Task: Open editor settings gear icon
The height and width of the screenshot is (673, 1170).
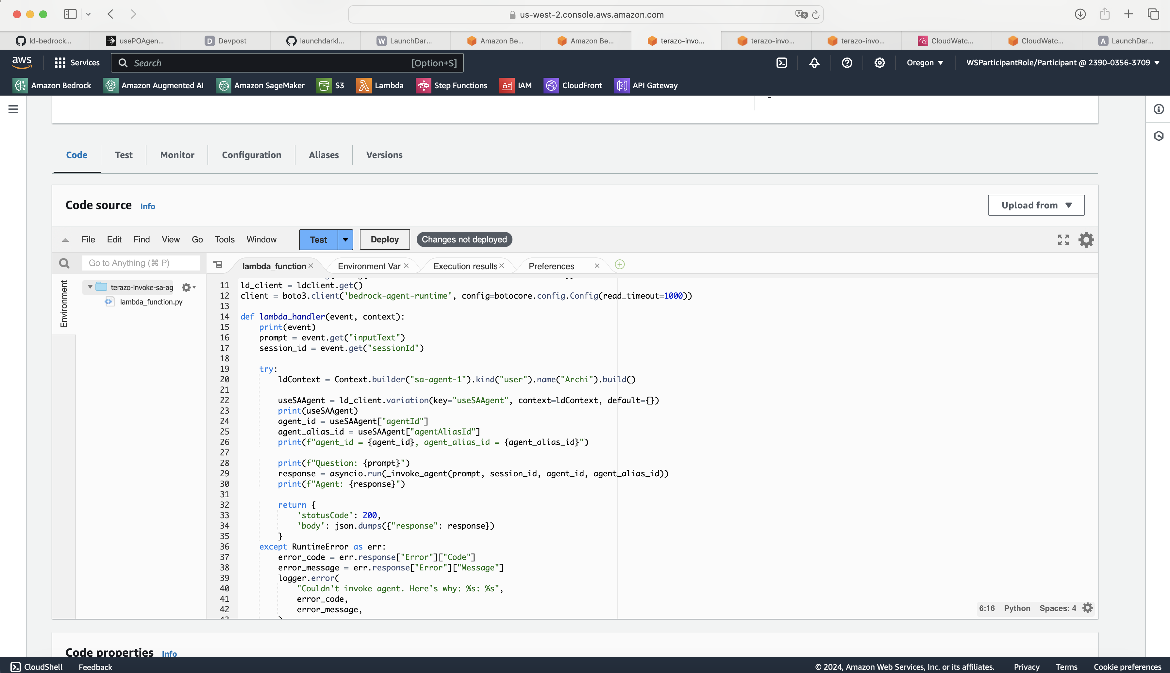Action: point(1086,239)
